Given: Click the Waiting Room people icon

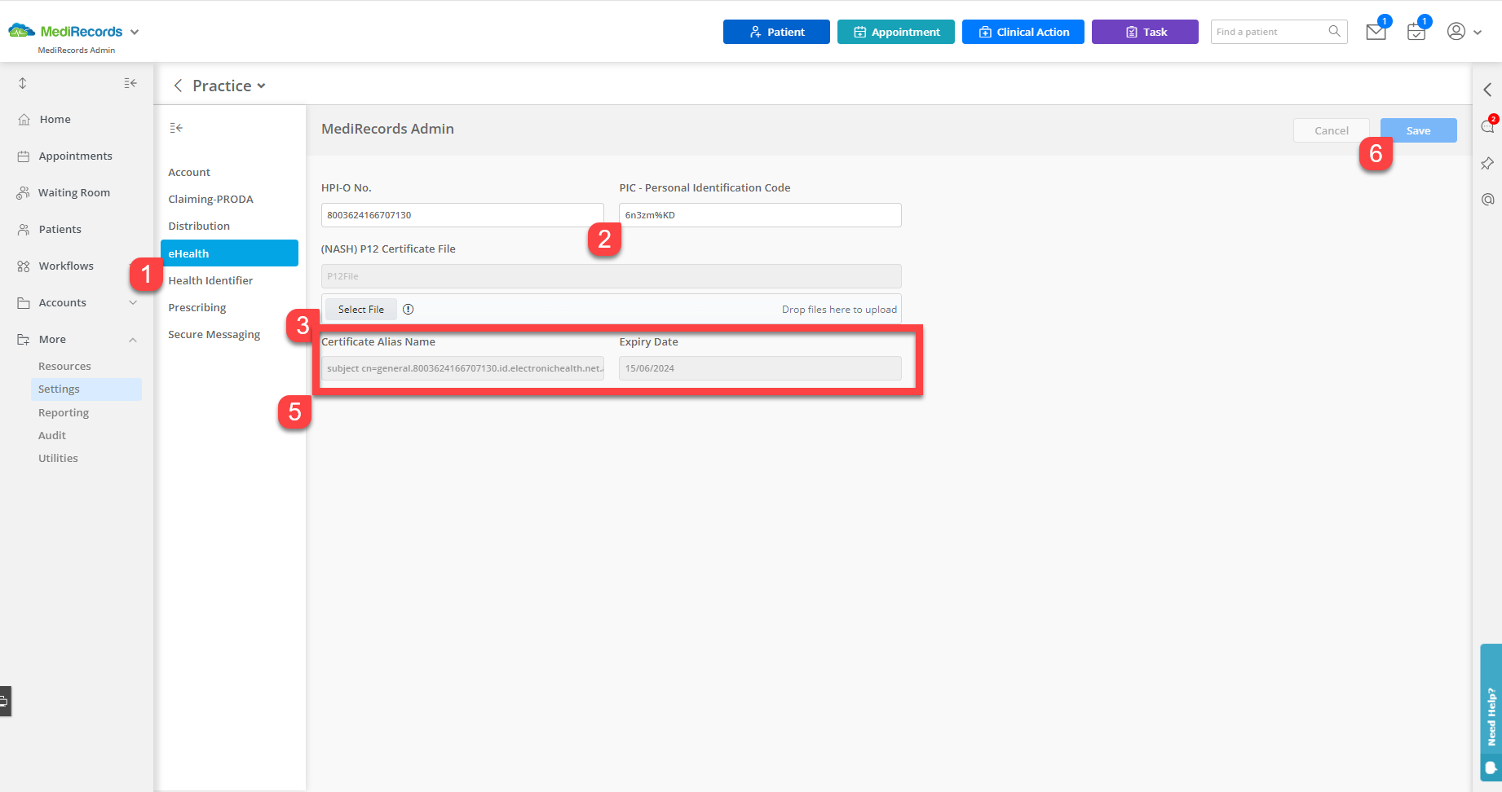Looking at the screenshot, I should 23,192.
